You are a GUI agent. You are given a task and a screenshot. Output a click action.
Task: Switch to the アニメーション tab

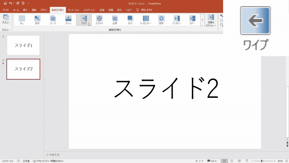point(74,10)
